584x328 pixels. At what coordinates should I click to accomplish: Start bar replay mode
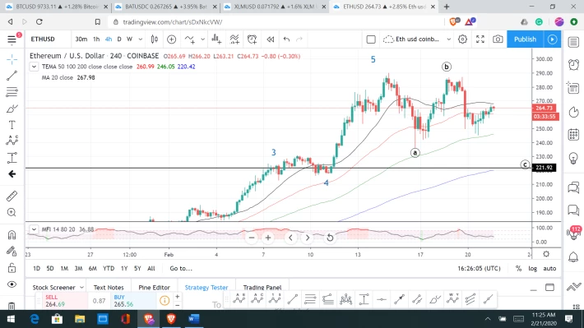[271, 39]
